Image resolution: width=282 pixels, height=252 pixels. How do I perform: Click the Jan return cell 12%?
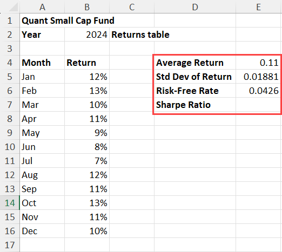click(87, 77)
